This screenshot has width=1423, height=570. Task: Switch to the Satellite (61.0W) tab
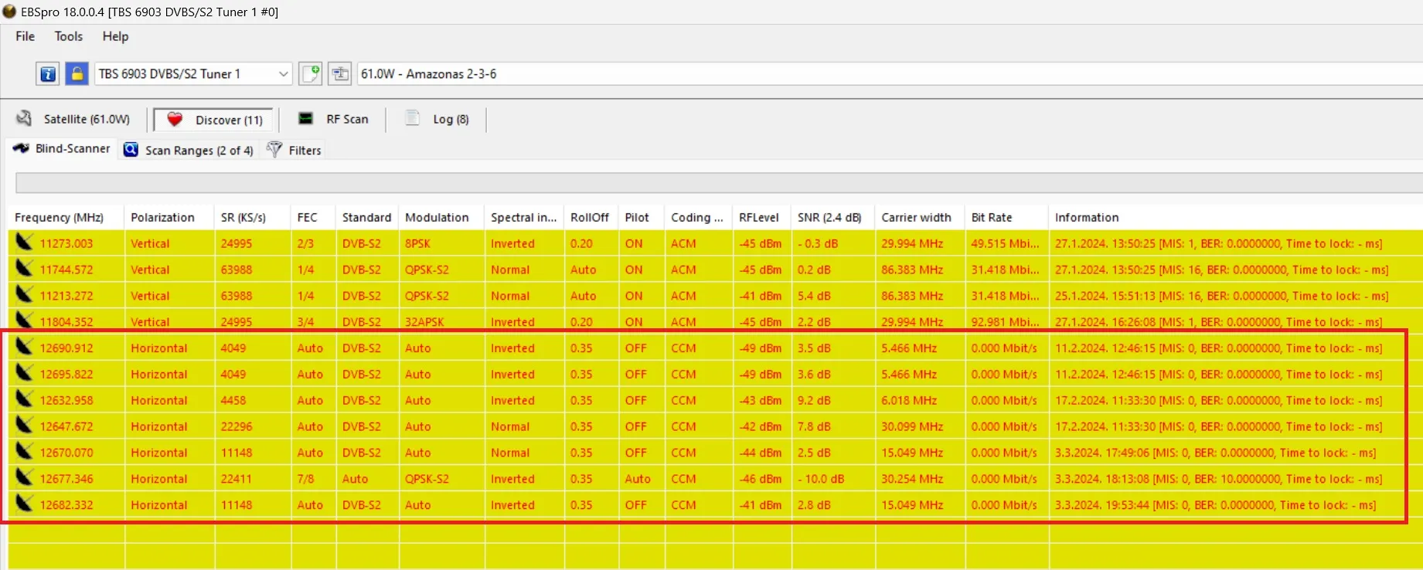[74, 119]
